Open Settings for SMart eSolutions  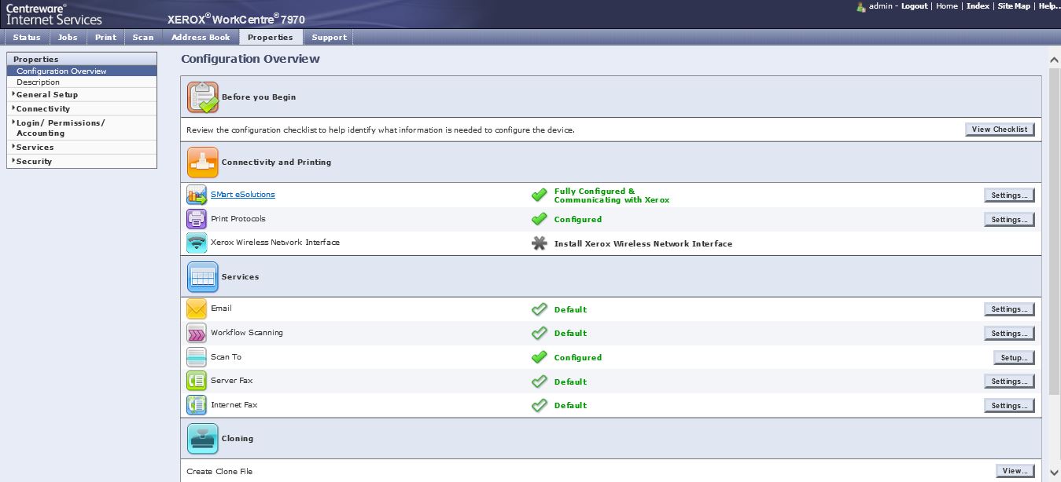pyautogui.click(x=1009, y=195)
